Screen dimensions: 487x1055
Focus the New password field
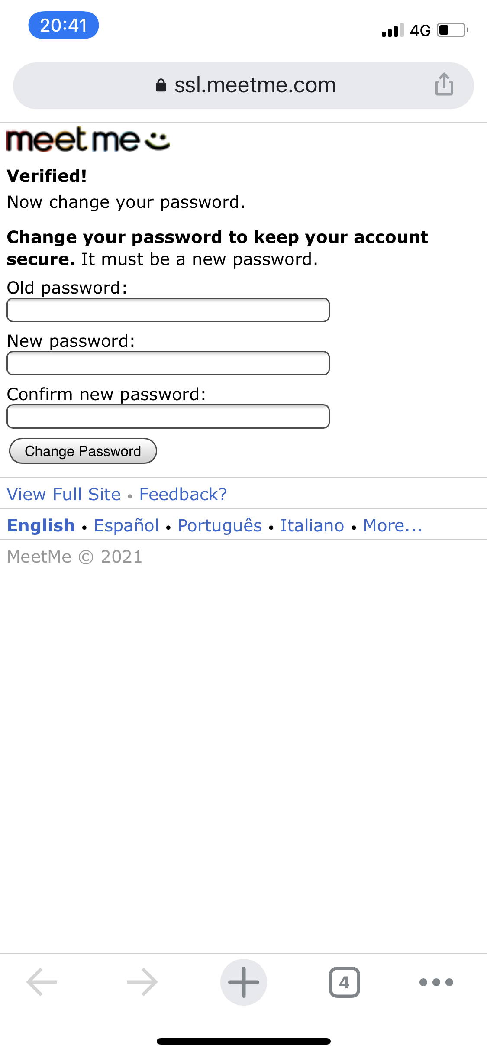tap(168, 363)
